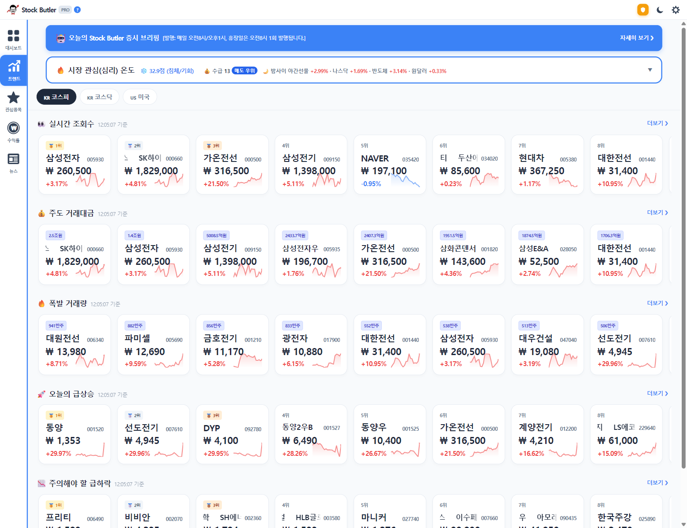687x528 pixels.
Task: Select the KR 코스피 tab
Action: 56,97
